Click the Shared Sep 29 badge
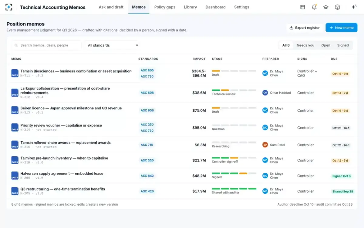 coord(343,192)
